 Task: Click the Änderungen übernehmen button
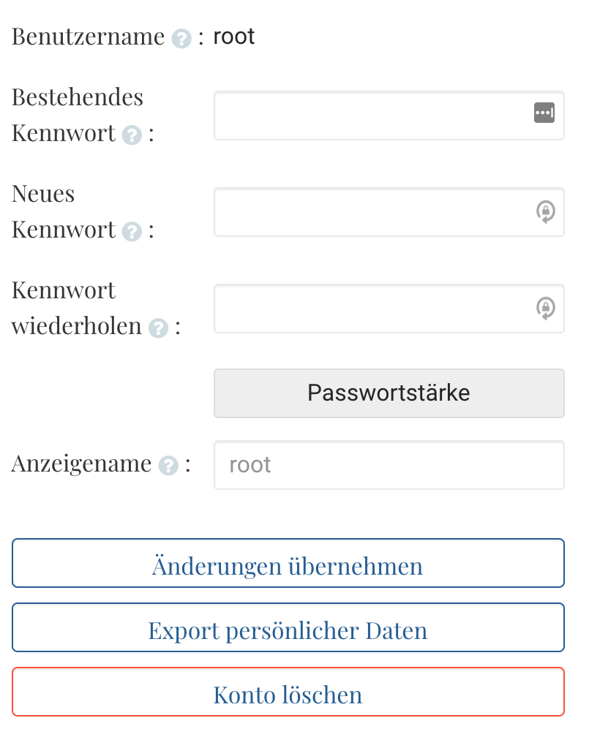288,563
